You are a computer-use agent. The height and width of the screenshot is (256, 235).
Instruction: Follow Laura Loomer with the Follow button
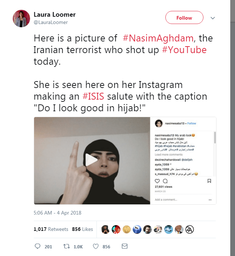click(x=184, y=17)
